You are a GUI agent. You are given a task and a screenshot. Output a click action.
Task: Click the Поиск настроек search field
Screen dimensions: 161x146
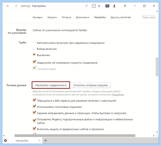point(148,17)
